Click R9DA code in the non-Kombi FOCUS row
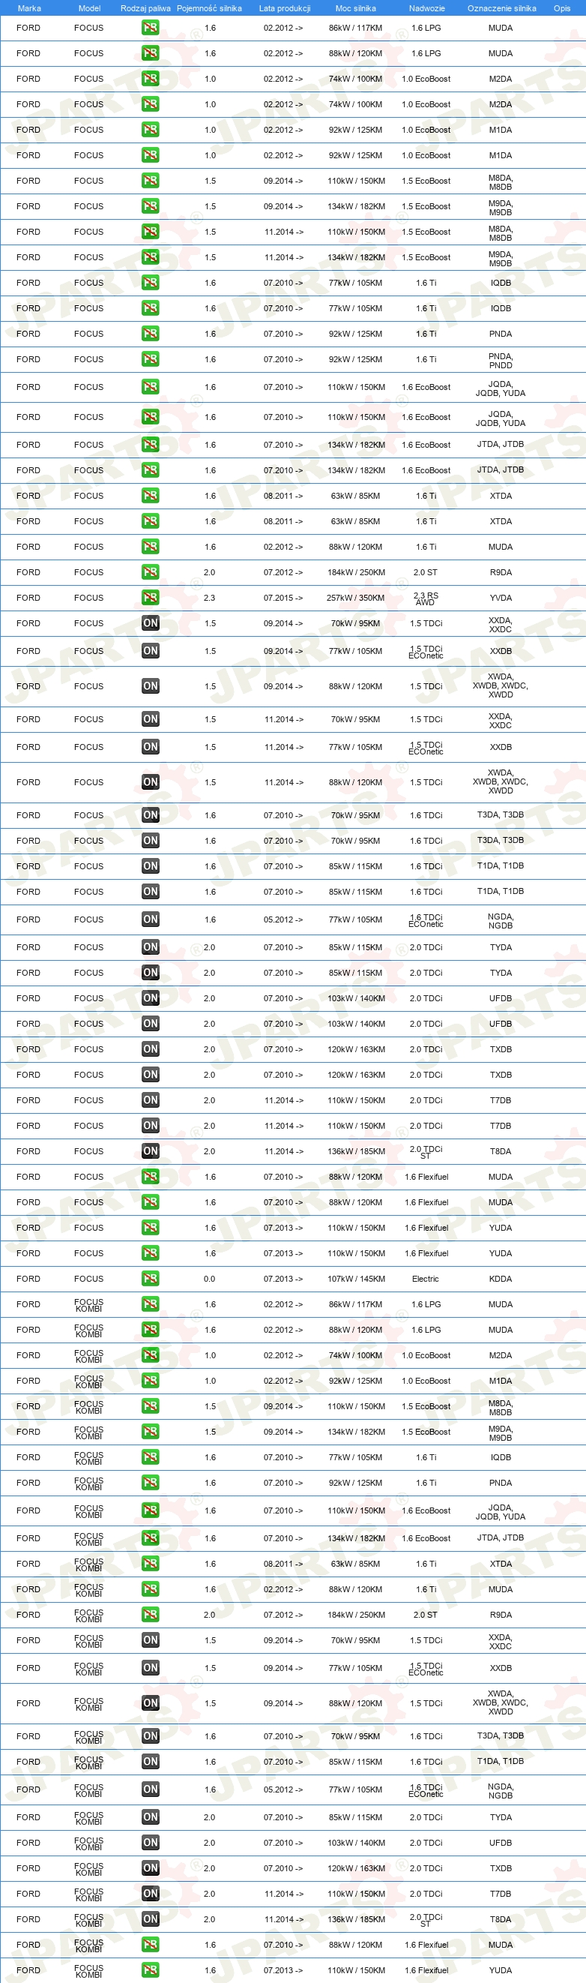 click(x=501, y=573)
